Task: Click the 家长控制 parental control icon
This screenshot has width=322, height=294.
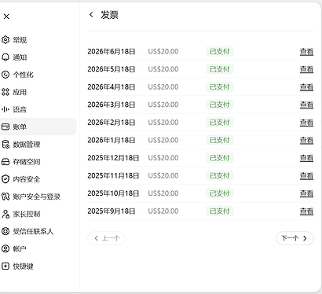Action: 5,214
